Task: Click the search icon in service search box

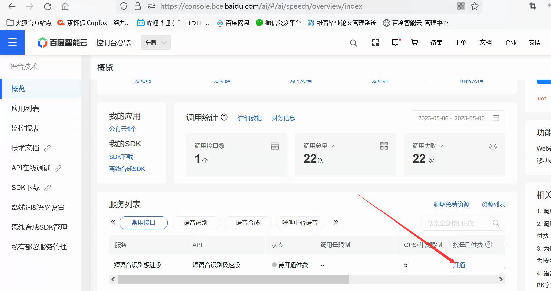Action: 496,223
